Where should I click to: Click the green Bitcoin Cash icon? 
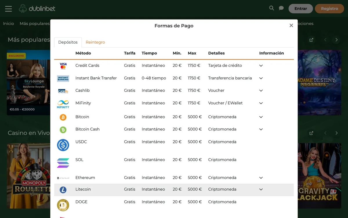(x=63, y=130)
